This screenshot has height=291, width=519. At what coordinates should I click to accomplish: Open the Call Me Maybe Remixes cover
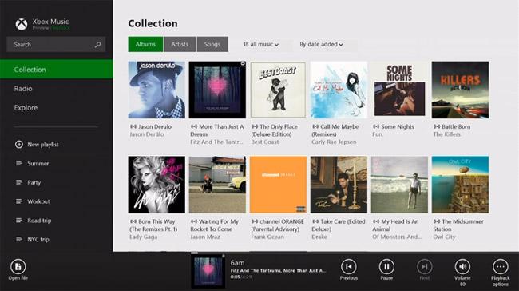[339, 90]
